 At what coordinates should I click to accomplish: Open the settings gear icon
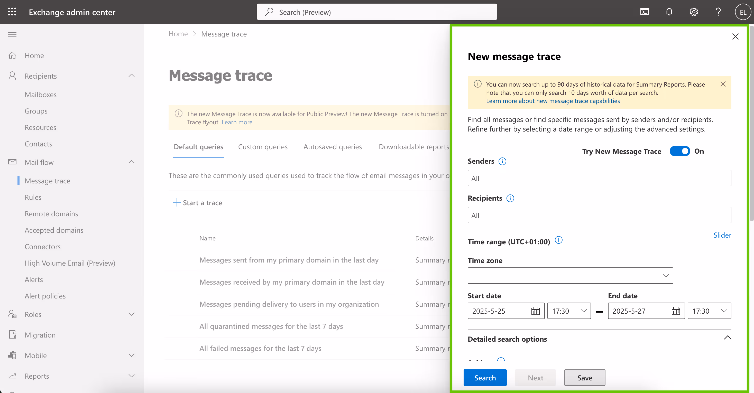(x=693, y=12)
